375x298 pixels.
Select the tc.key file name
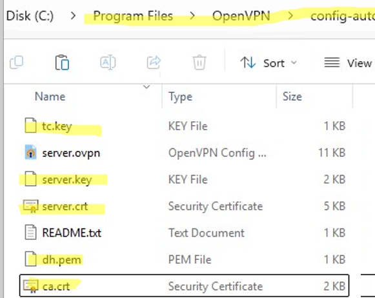point(57,126)
